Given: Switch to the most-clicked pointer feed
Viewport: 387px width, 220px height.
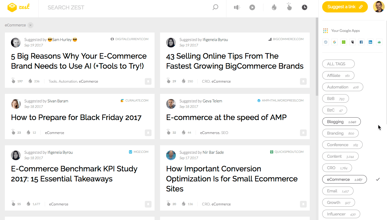Looking at the screenshot, I should pos(289,7).
